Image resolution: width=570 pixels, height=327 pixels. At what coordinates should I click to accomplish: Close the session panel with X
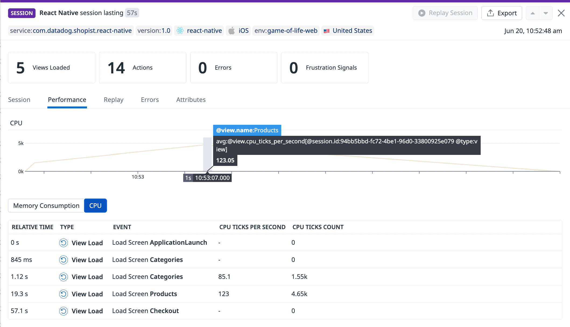(561, 13)
